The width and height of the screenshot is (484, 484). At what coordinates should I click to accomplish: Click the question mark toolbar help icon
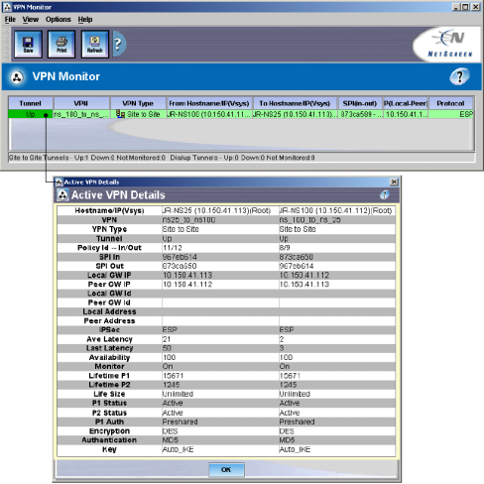coord(119,44)
